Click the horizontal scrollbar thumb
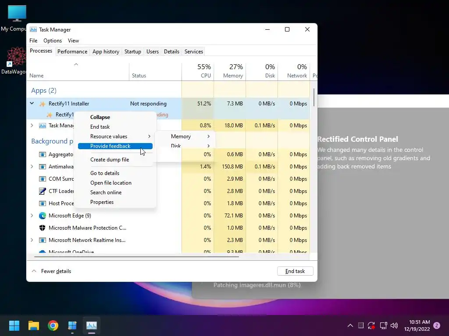This screenshot has height=336, width=449. [x=136, y=257]
